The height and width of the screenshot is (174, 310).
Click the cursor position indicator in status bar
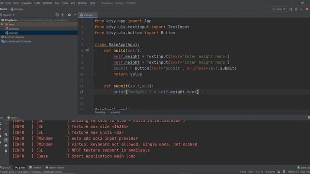click(243, 172)
